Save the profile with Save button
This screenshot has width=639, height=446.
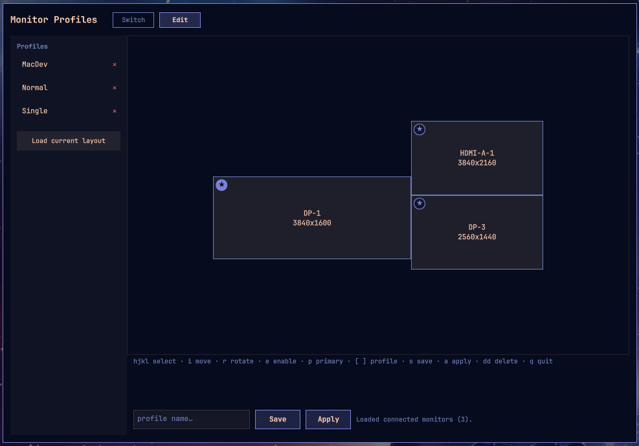coord(278,419)
